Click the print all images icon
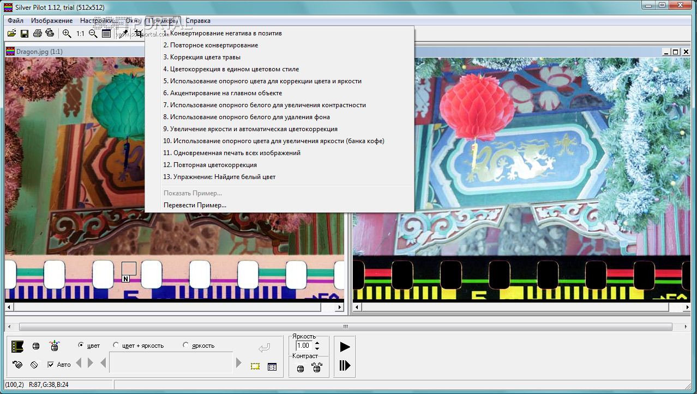This screenshot has height=394, width=697. click(50, 34)
